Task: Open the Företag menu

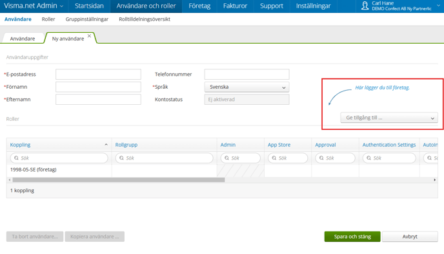Action: tap(199, 6)
